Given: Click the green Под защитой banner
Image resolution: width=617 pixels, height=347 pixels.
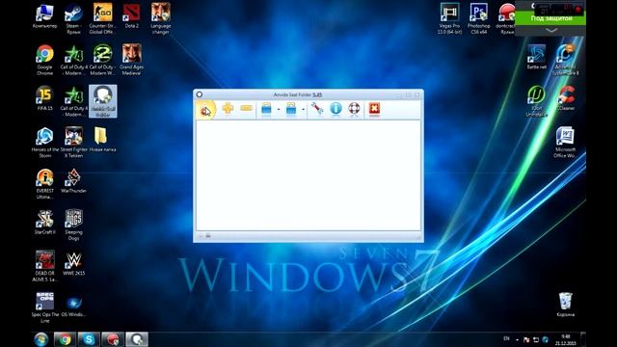Looking at the screenshot, I should pyautogui.click(x=550, y=18).
